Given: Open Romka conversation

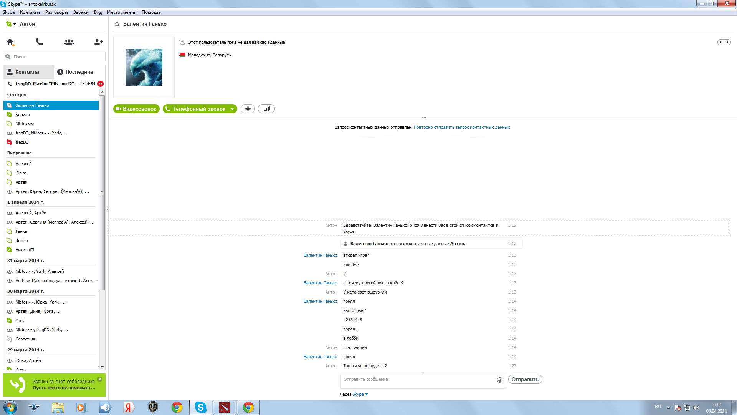Looking at the screenshot, I should [x=51, y=241].
